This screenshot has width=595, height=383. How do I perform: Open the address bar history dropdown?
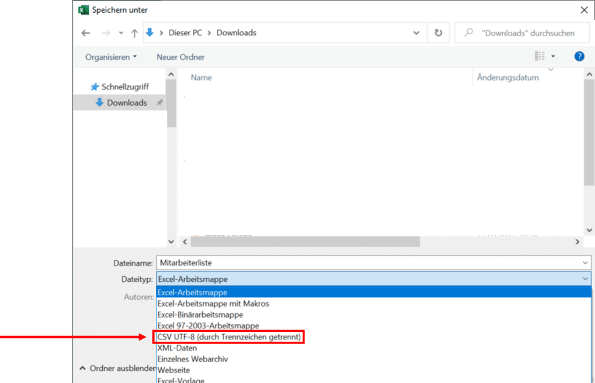click(416, 33)
